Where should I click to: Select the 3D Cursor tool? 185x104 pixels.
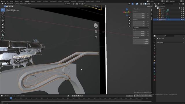[3, 13]
